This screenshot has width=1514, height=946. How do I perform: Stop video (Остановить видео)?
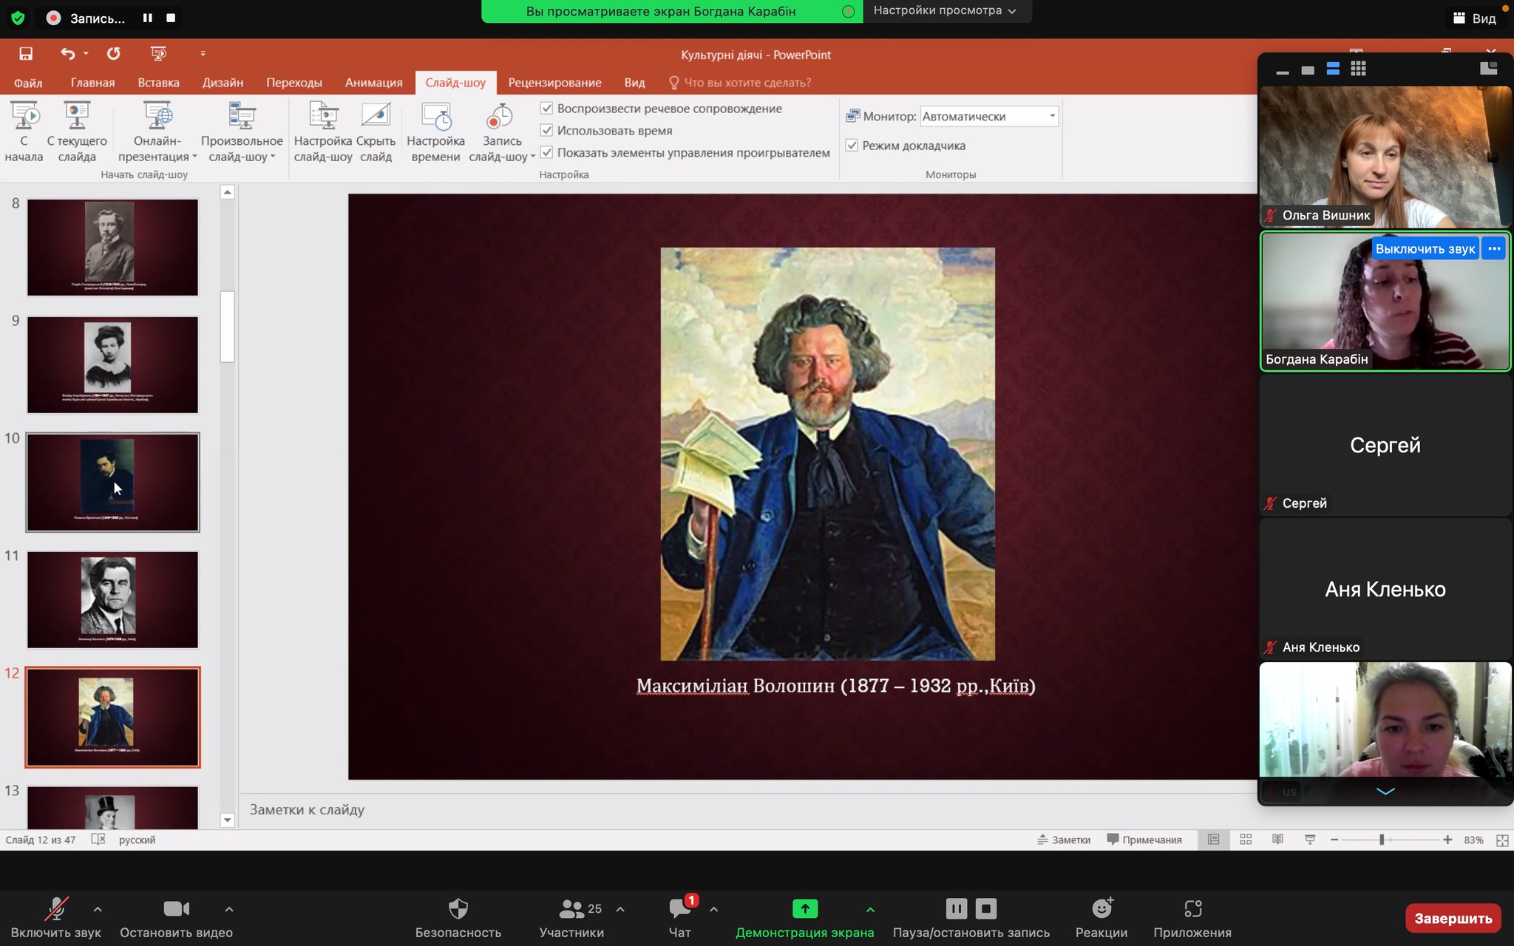pos(177,918)
